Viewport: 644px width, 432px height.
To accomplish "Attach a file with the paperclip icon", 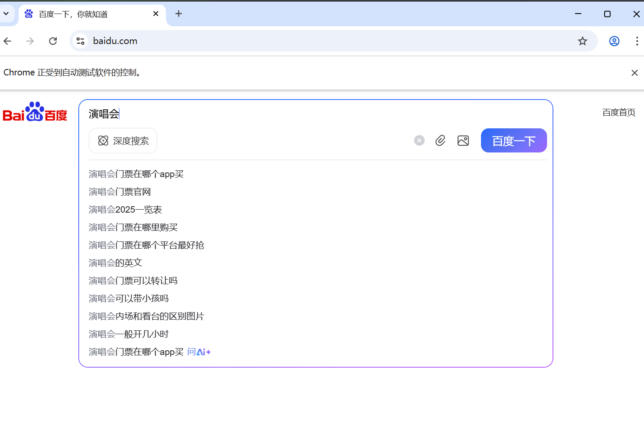I will pyautogui.click(x=440, y=141).
